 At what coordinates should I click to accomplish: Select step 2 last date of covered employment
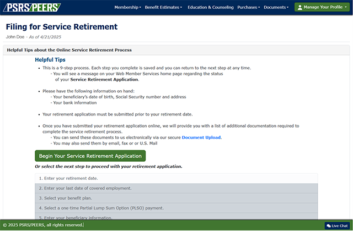coord(176,188)
